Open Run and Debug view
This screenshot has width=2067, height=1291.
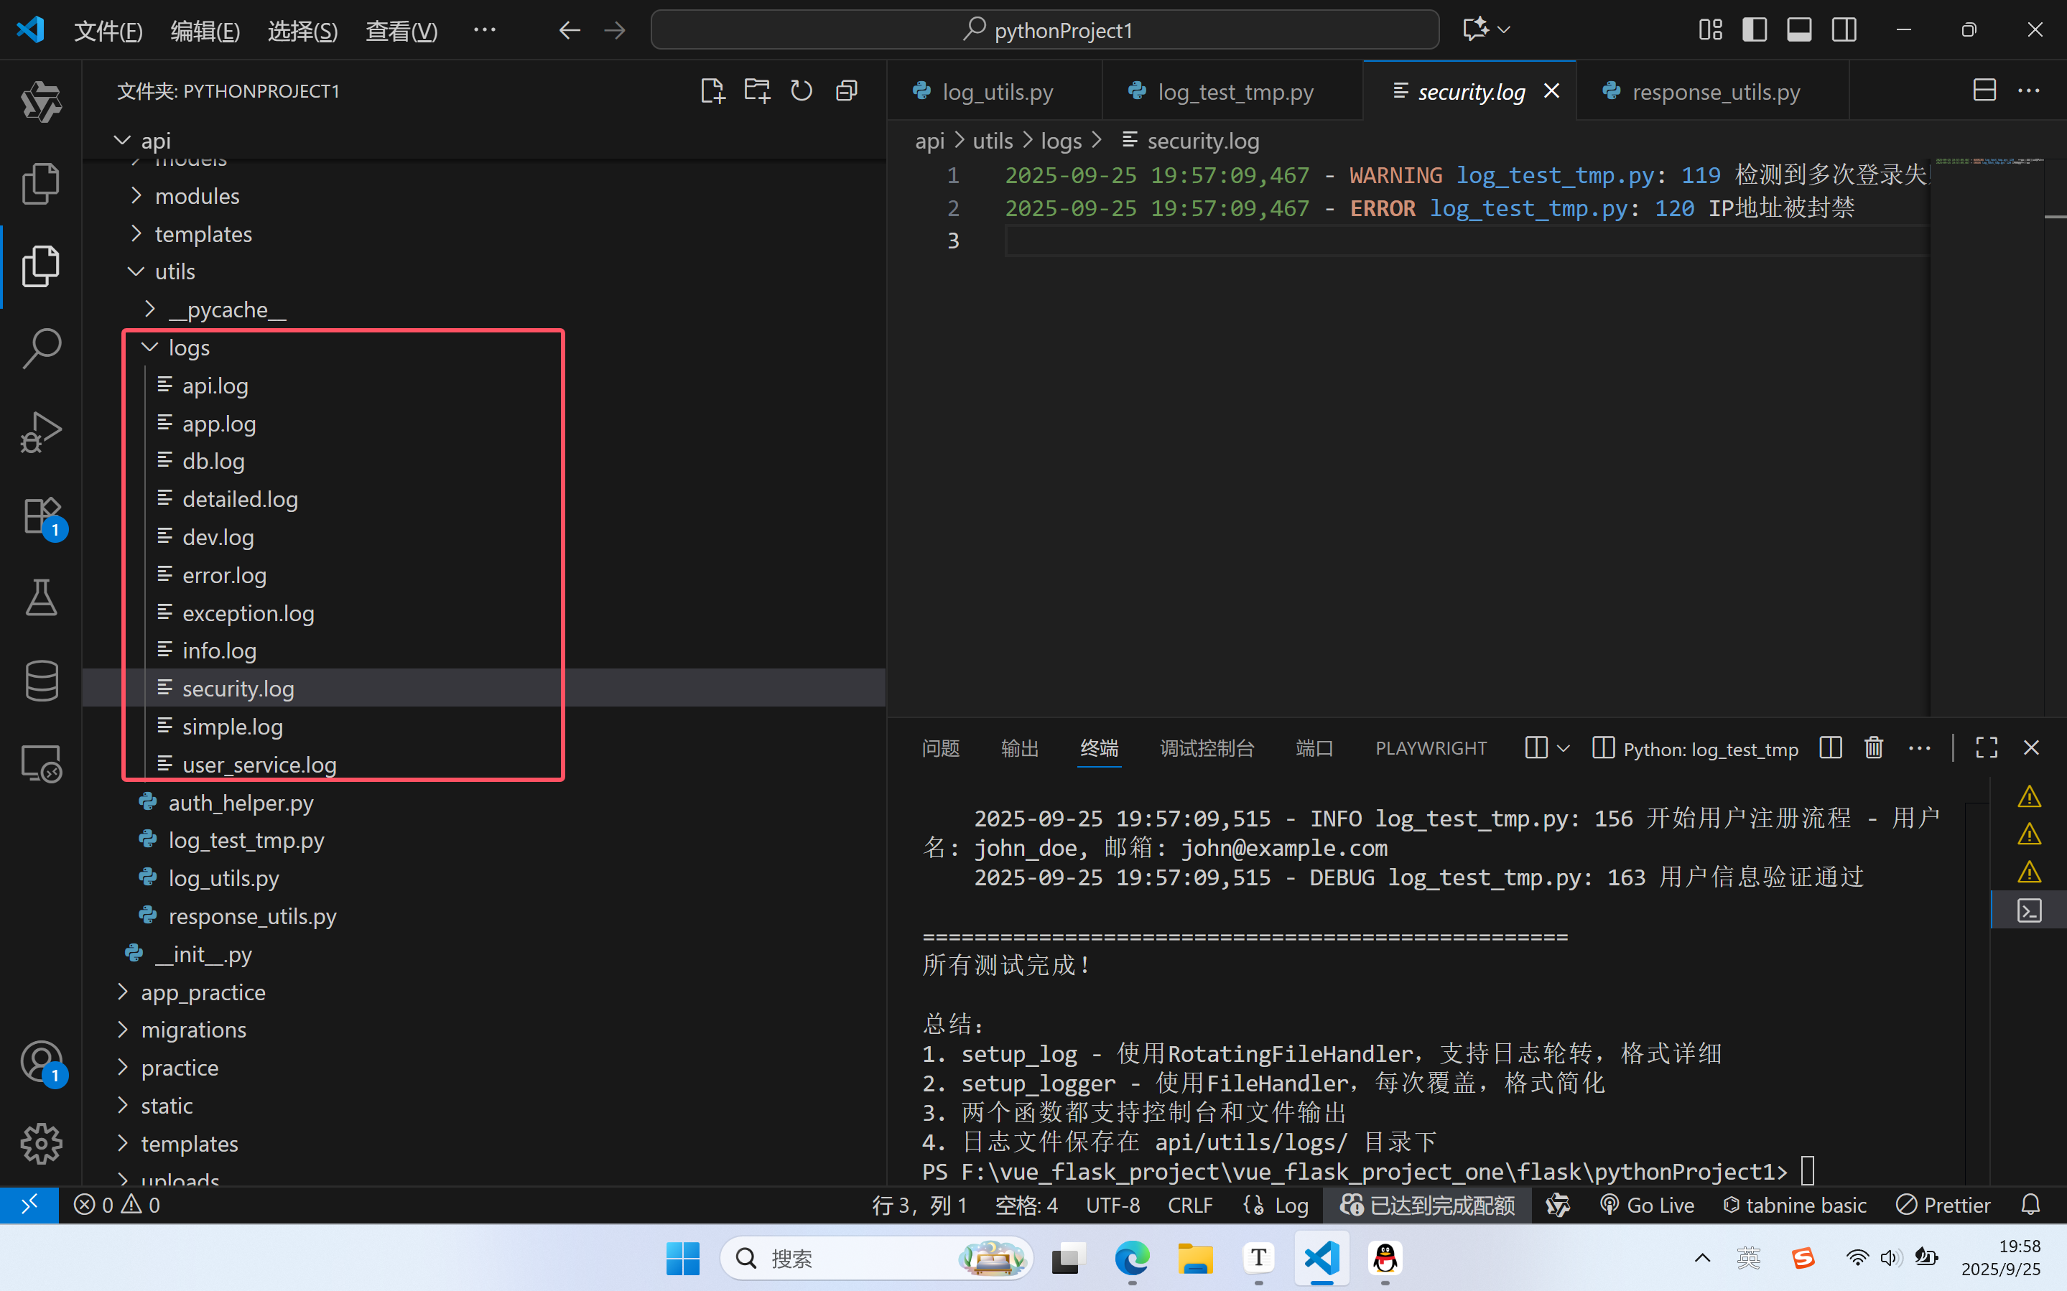coord(41,432)
